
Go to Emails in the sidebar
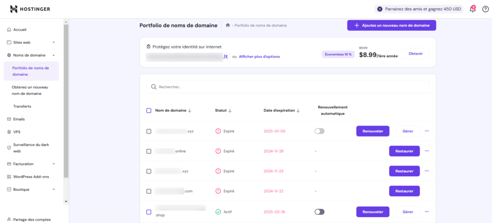tap(19, 119)
